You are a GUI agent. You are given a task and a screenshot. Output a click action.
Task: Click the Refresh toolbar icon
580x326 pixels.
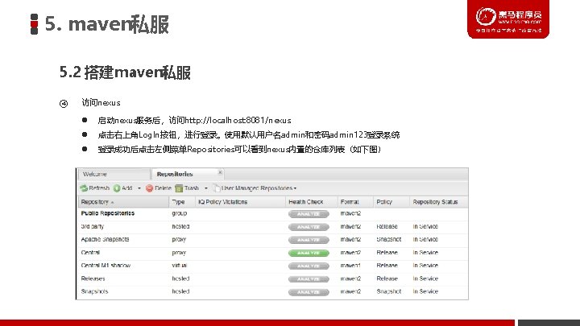84,188
